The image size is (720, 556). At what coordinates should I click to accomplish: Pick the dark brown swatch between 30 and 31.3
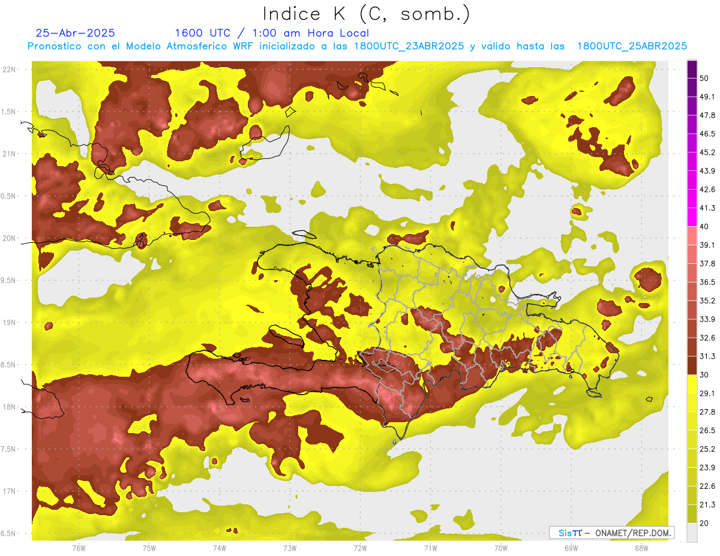point(692,365)
